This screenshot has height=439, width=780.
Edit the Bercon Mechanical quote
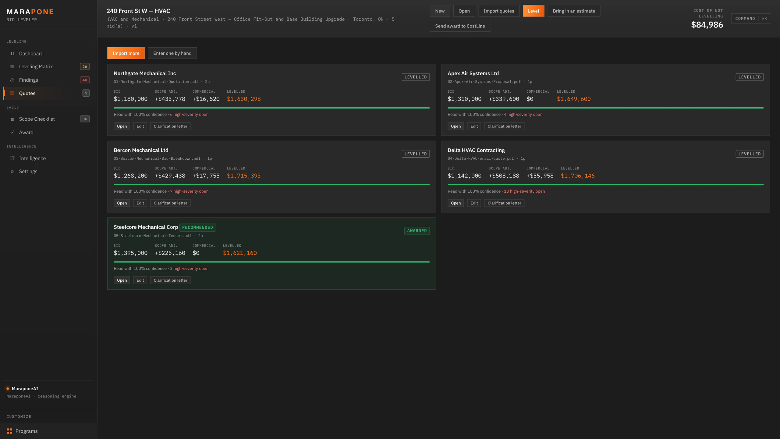pos(140,203)
